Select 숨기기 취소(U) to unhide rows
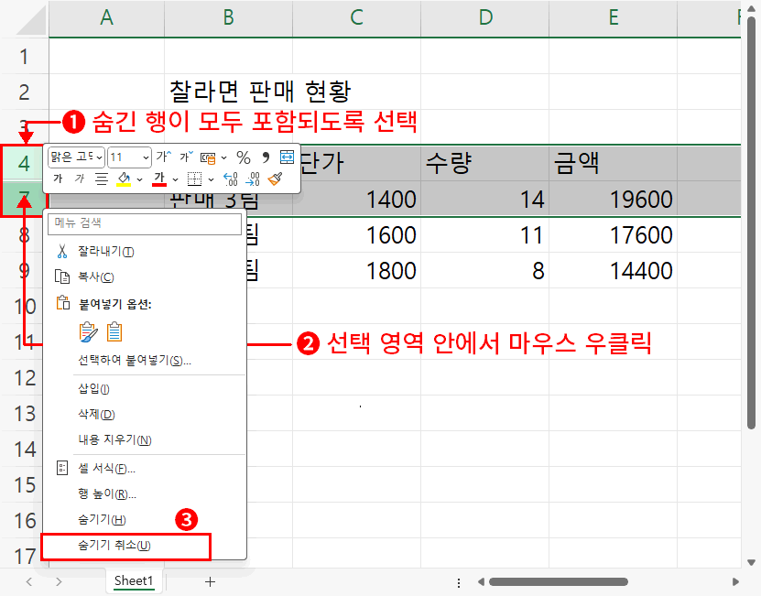The image size is (761, 596). pyautogui.click(x=145, y=546)
